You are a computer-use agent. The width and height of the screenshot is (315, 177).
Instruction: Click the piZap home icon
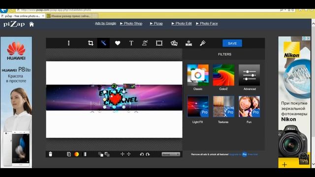point(31,24)
